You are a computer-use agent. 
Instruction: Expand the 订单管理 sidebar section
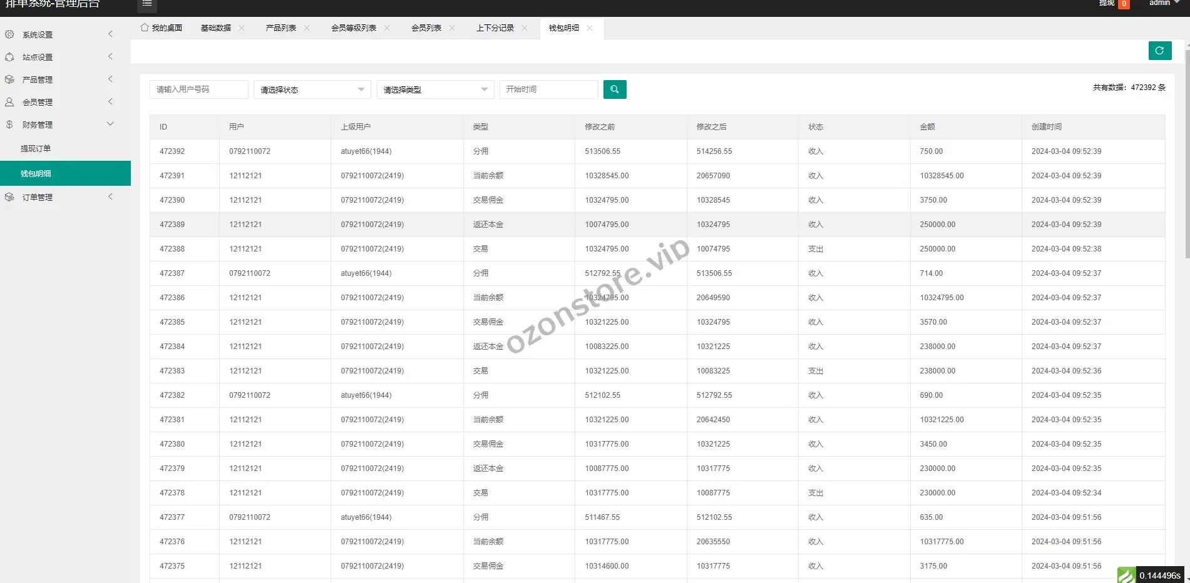click(110, 197)
